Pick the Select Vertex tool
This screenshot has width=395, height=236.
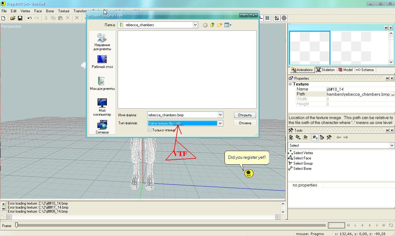[x=303, y=153]
